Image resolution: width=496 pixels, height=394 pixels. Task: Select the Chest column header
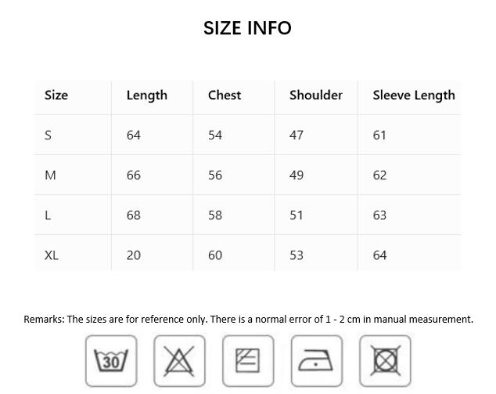tap(225, 95)
